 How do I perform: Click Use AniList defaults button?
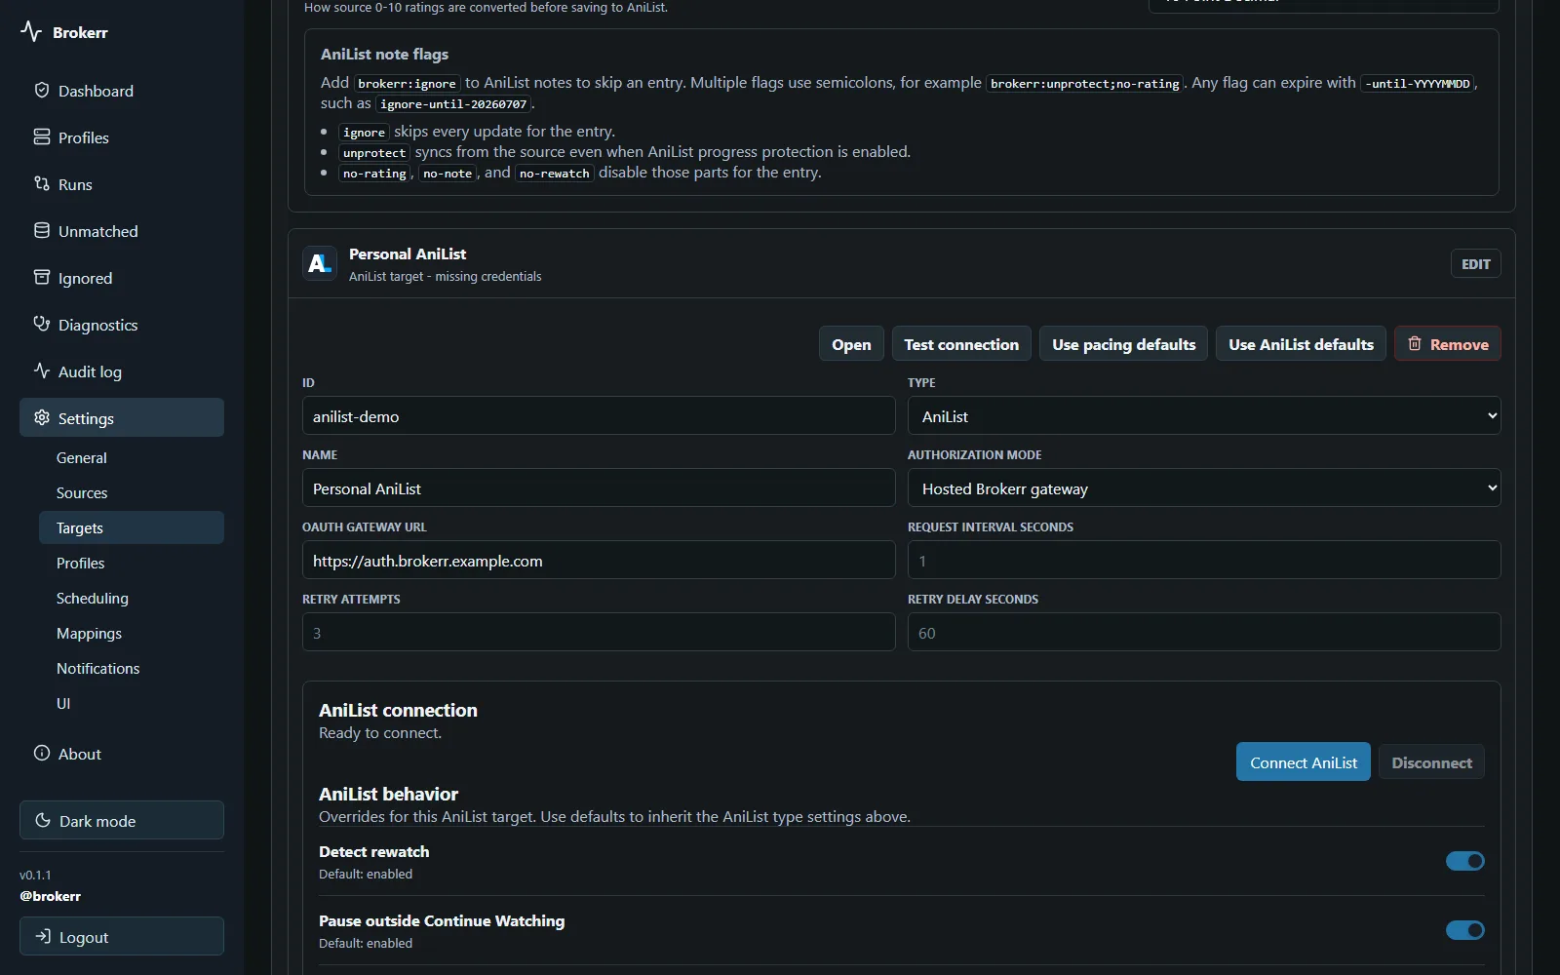1301,343
